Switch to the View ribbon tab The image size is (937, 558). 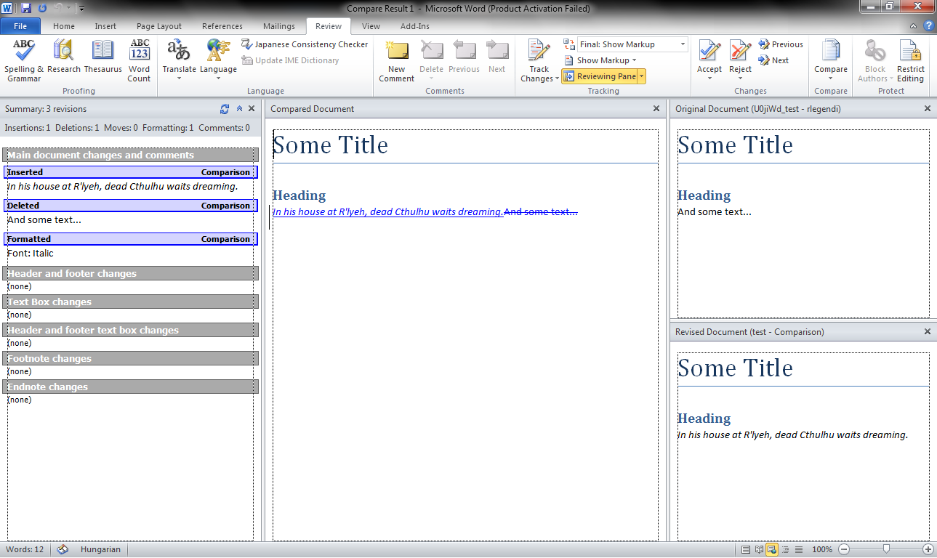371,25
